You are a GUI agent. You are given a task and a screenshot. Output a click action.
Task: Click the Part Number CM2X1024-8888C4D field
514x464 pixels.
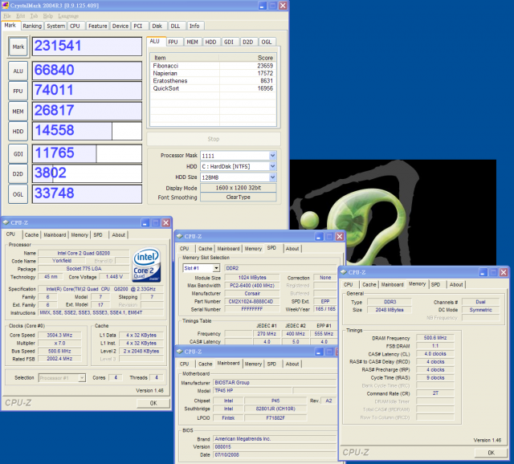pos(251,302)
